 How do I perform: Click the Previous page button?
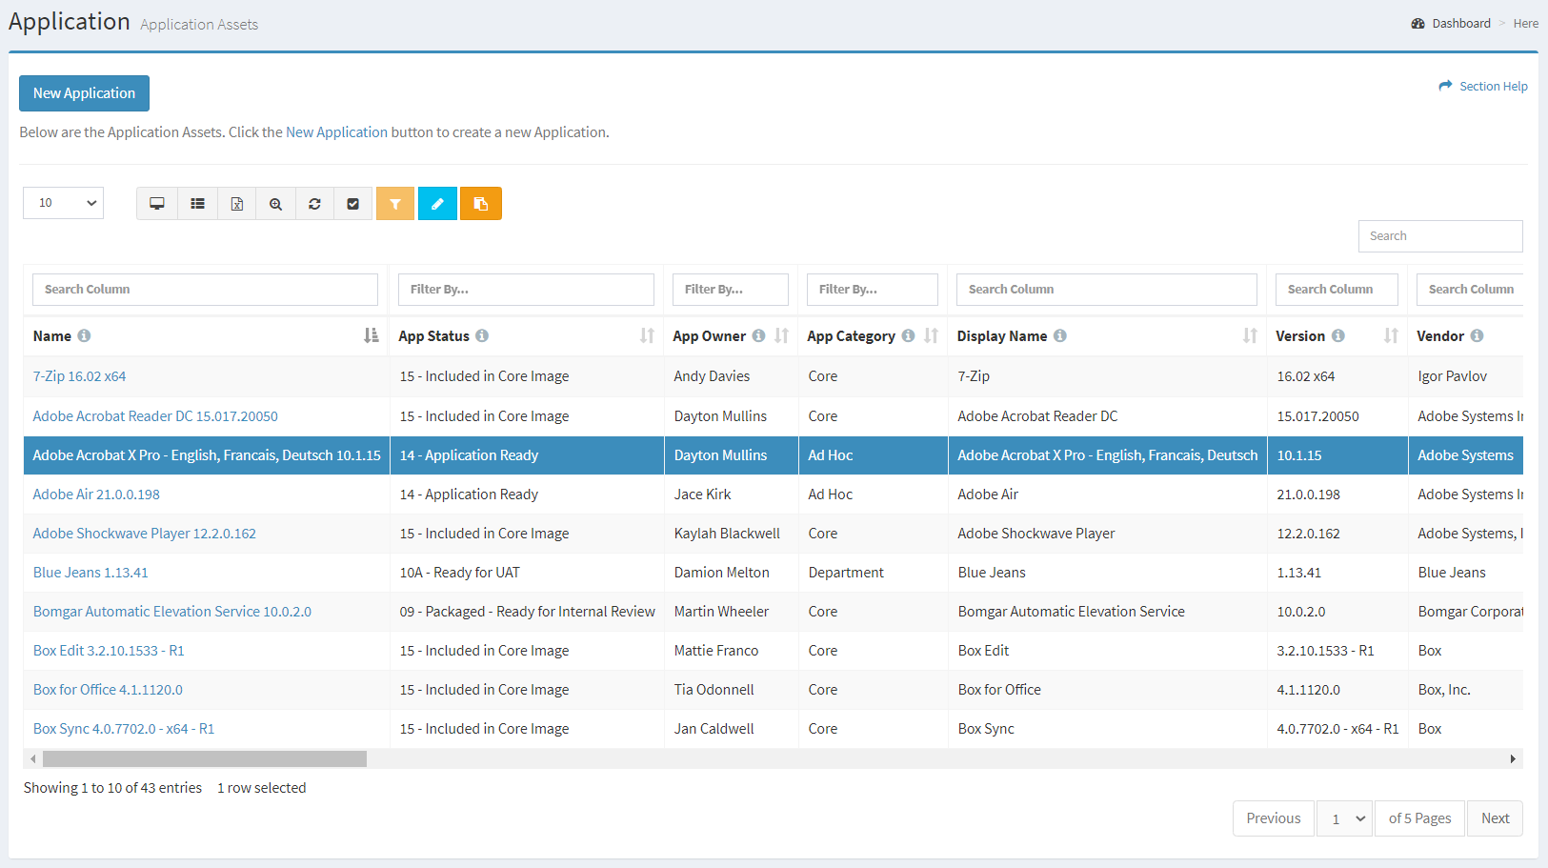[x=1273, y=818]
